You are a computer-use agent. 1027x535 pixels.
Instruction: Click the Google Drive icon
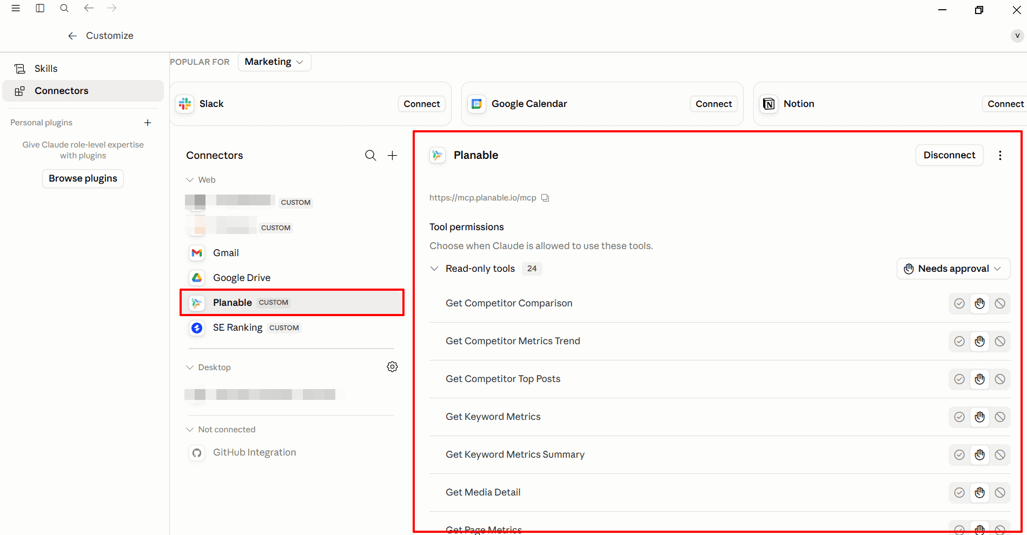(197, 278)
